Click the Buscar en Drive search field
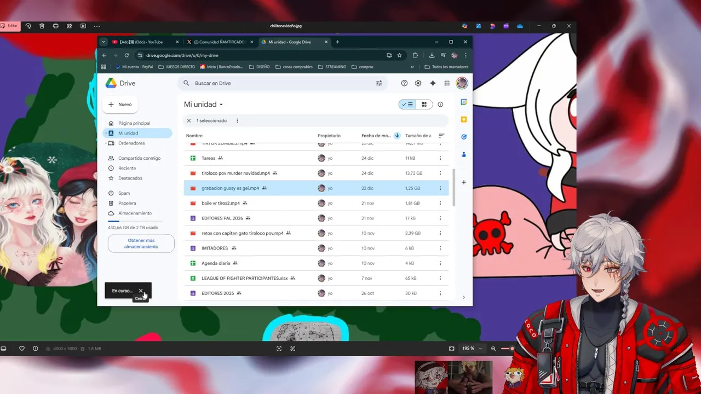The width and height of the screenshot is (701, 394). pos(282,83)
